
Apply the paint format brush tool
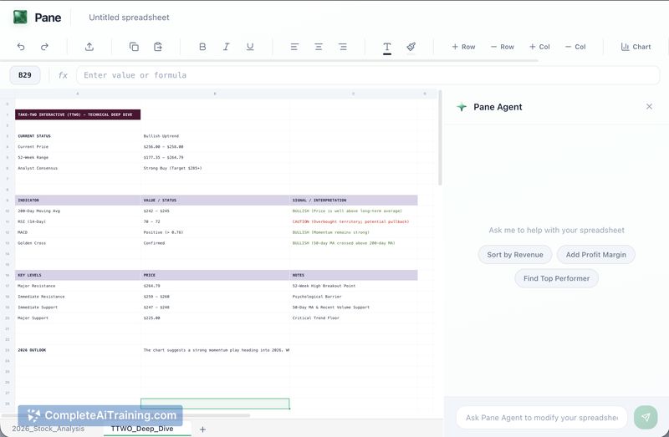click(x=411, y=47)
